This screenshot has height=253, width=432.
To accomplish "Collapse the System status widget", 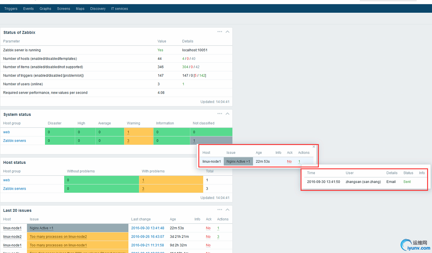I will tap(227, 114).
